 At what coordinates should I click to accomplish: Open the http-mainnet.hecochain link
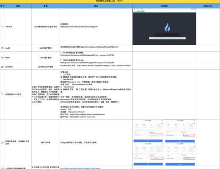(x=82, y=117)
